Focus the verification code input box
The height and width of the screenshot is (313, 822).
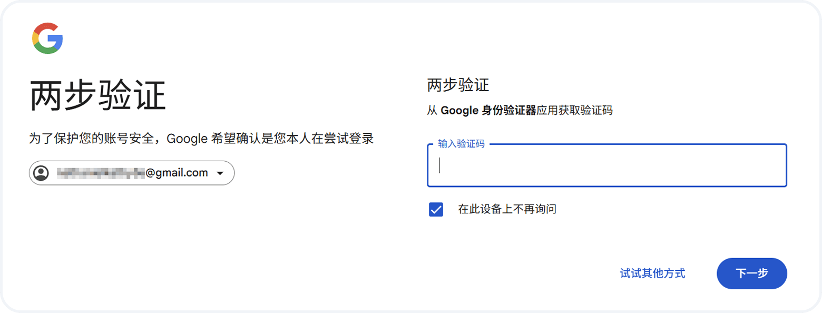point(606,166)
